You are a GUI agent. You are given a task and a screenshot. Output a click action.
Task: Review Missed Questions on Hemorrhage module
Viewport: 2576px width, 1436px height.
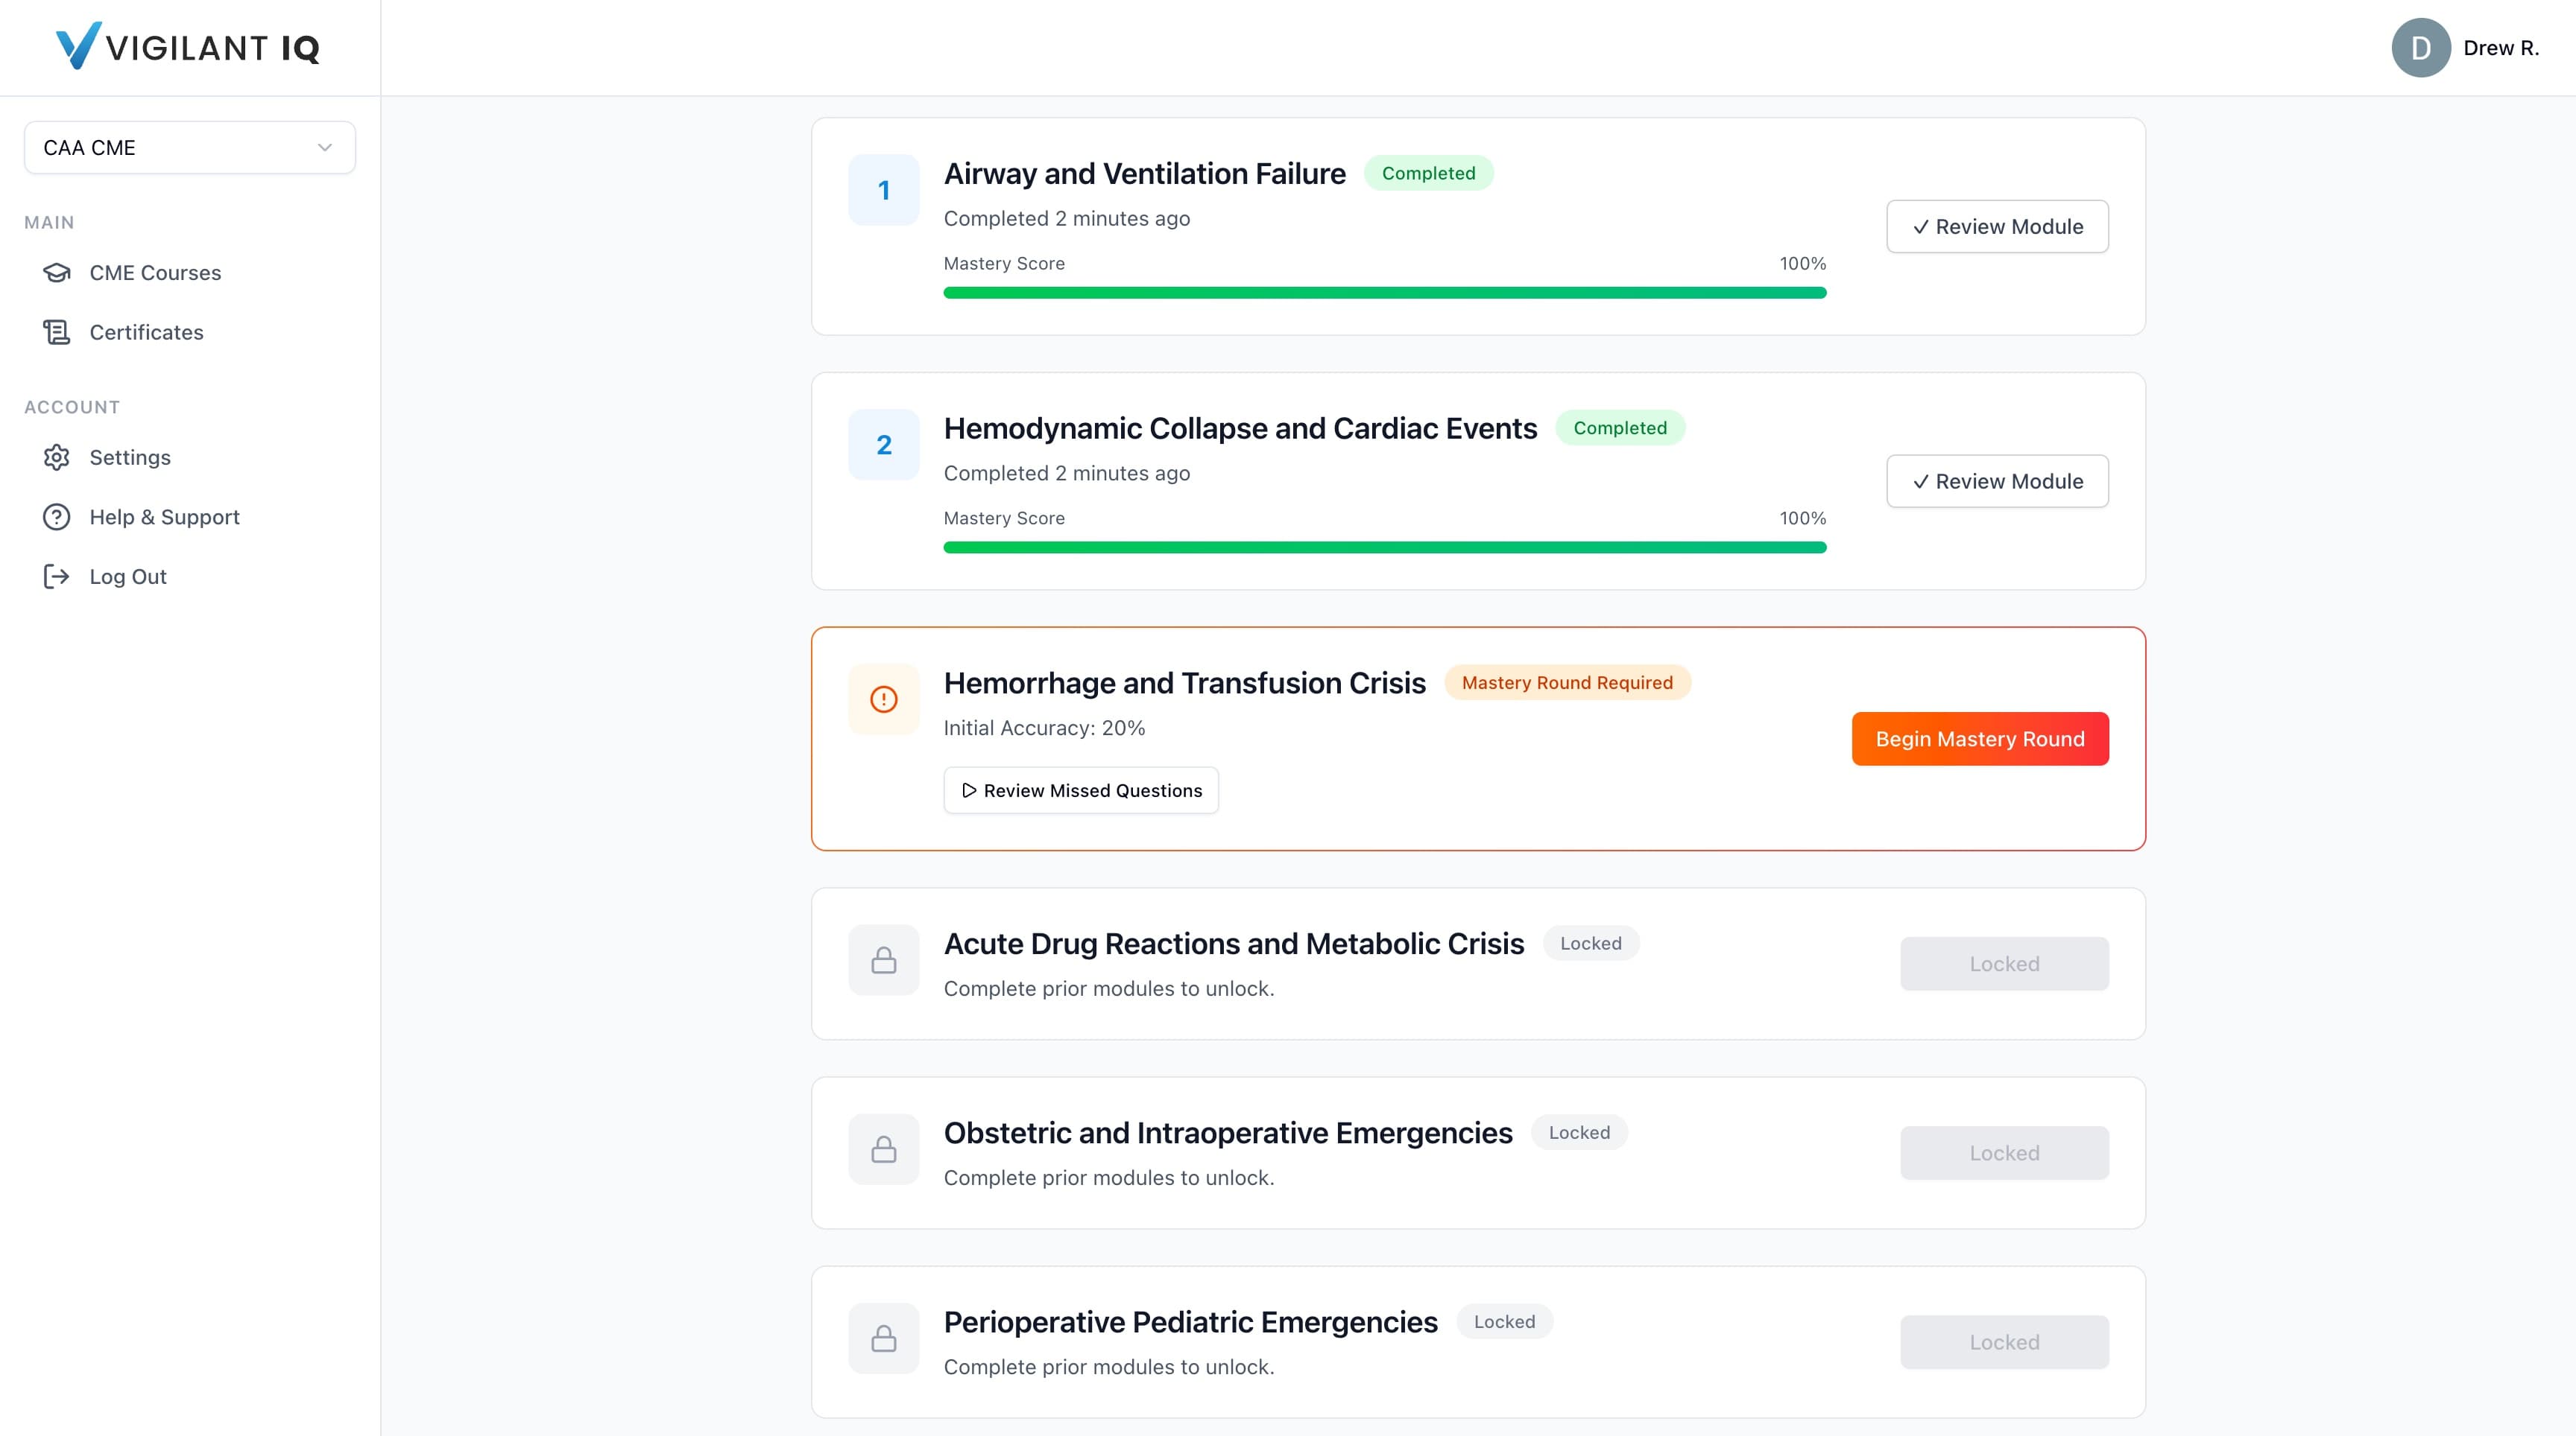pyautogui.click(x=1080, y=790)
